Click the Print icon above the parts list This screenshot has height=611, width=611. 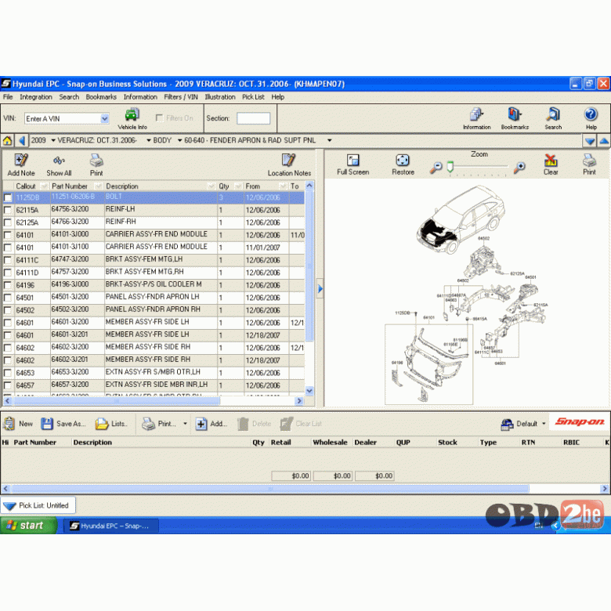pos(96,160)
